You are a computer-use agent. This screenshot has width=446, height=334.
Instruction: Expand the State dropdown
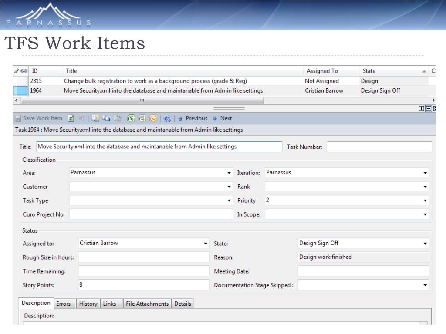[425, 244]
